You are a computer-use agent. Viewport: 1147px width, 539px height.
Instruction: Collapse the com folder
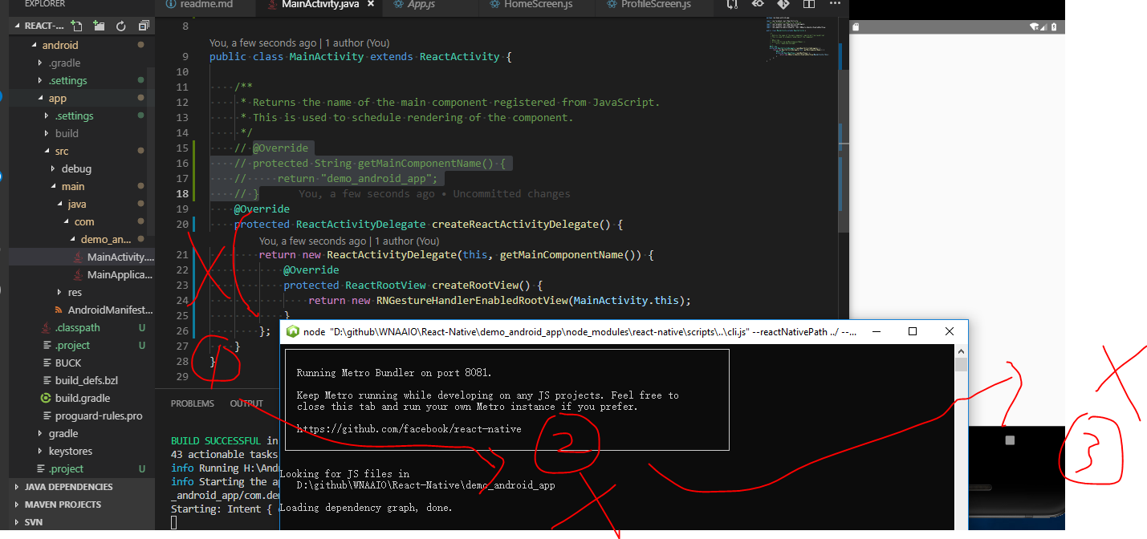pyautogui.click(x=66, y=221)
